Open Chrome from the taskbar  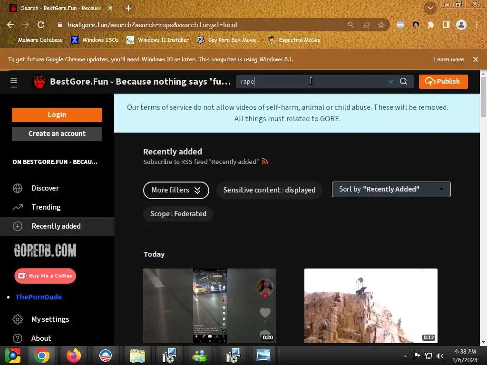coord(42,355)
